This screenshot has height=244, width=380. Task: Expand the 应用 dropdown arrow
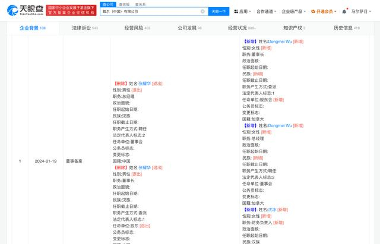coord(250,11)
